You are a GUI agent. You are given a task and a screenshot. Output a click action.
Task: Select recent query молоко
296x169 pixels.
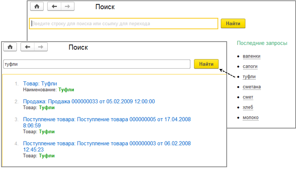(250, 117)
